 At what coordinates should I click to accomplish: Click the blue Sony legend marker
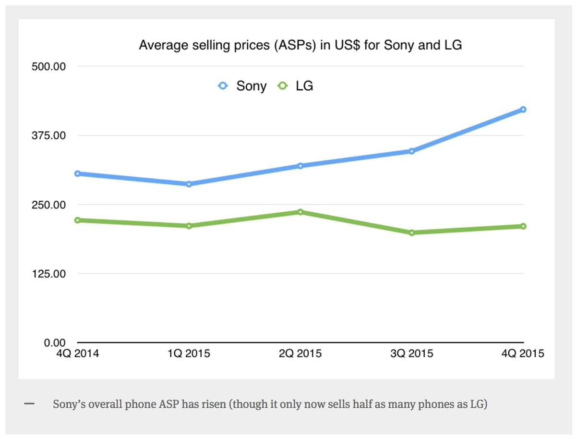click(223, 86)
